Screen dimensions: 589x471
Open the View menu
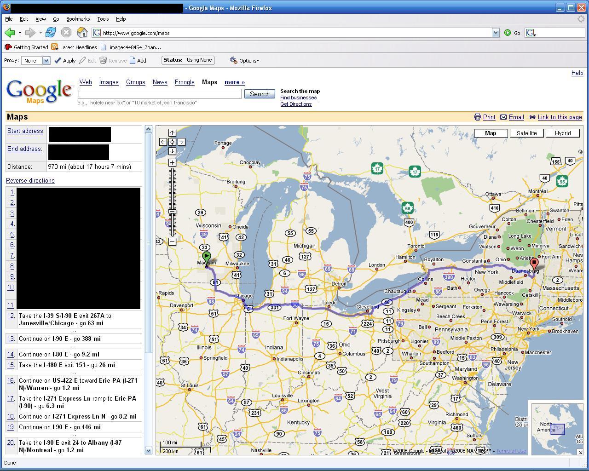40,19
